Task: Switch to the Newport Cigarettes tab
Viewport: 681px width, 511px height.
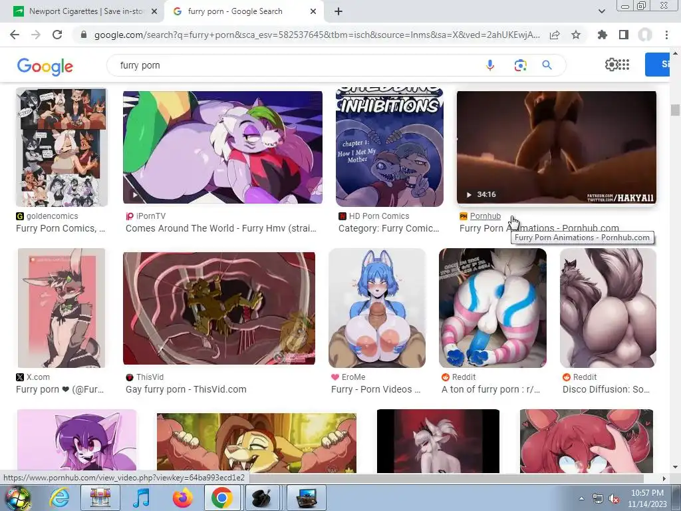Action: 85,11
